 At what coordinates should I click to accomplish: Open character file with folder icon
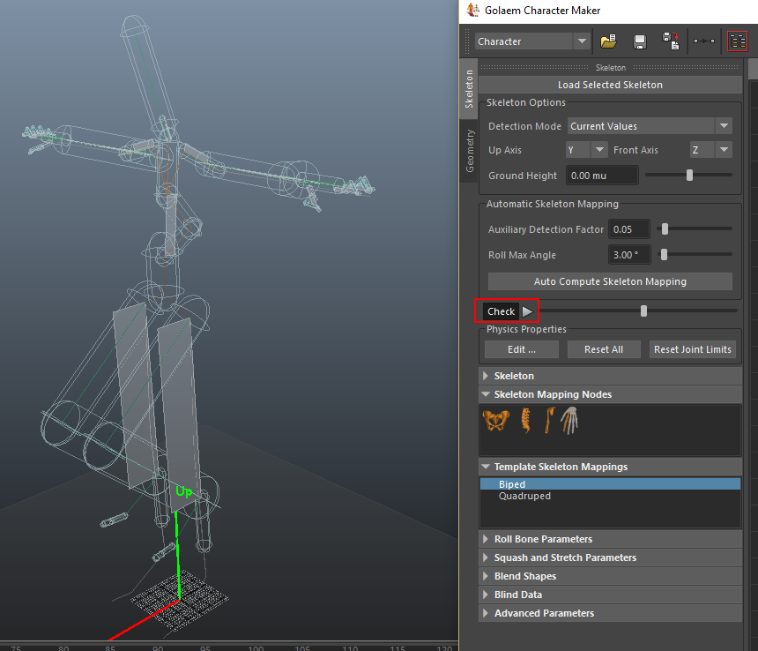coord(608,41)
